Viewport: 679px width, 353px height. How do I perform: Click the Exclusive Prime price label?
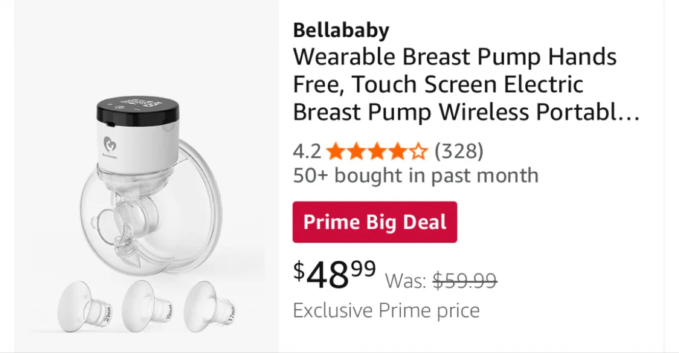tap(386, 310)
